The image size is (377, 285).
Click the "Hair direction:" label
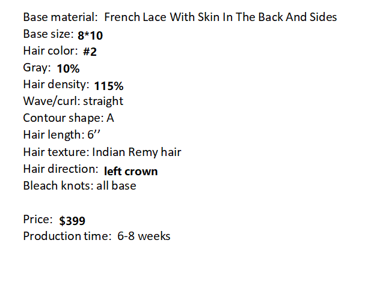pyautogui.click(x=60, y=169)
